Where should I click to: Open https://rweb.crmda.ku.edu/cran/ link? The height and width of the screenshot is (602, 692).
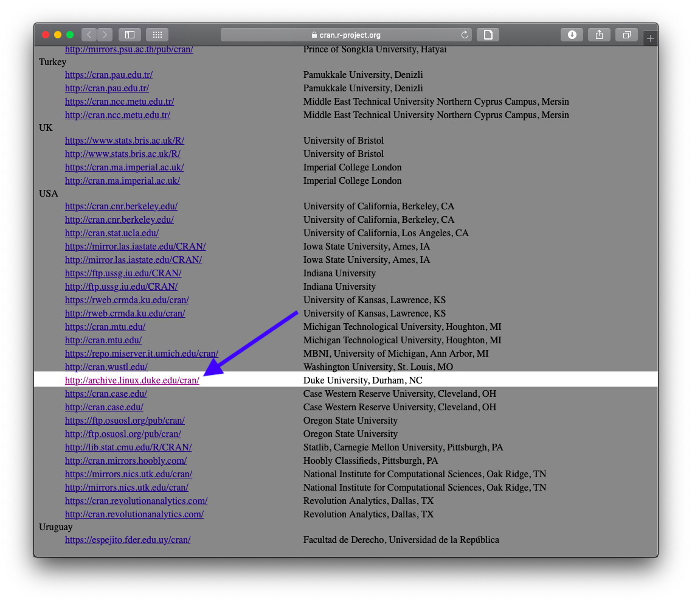tap(127, 300)
